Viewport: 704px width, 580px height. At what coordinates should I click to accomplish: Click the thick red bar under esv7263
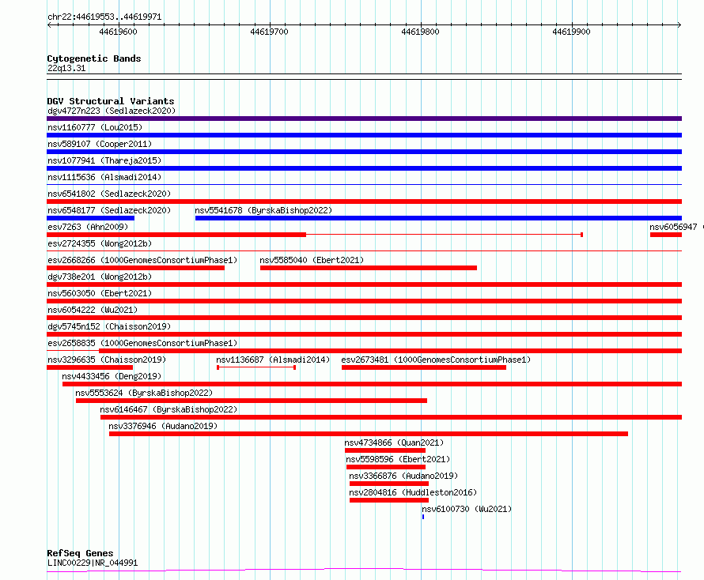point(176,235)
